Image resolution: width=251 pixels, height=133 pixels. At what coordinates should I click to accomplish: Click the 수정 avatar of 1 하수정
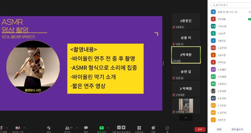[x=213, y=26]
